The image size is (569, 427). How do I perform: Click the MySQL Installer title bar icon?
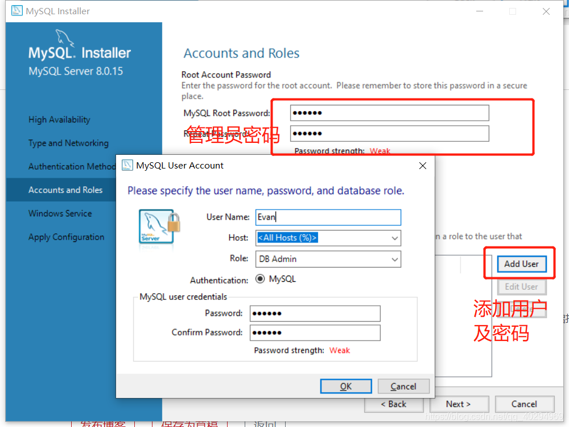17,11
